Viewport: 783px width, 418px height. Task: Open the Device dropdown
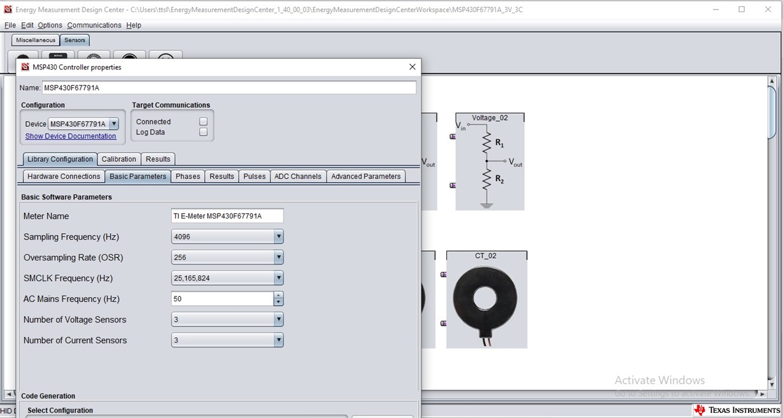coord(113,124)
